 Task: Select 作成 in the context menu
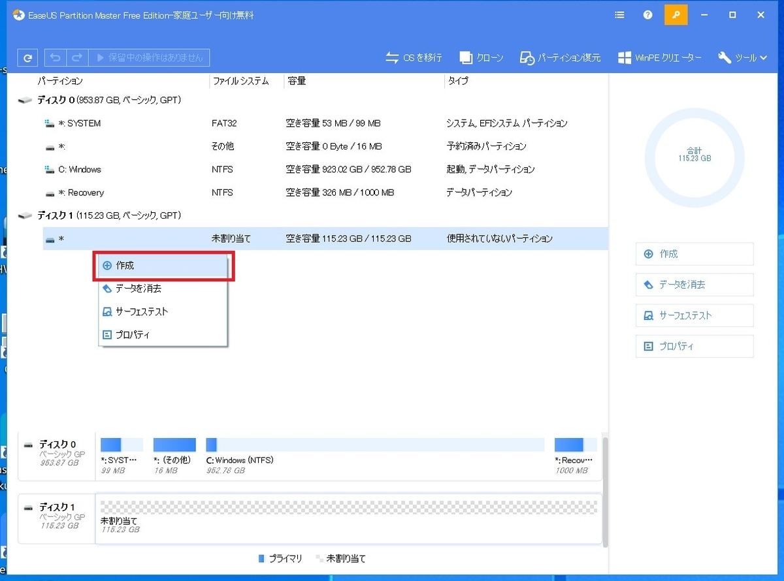pyautogui.click(x=163, y=266)
